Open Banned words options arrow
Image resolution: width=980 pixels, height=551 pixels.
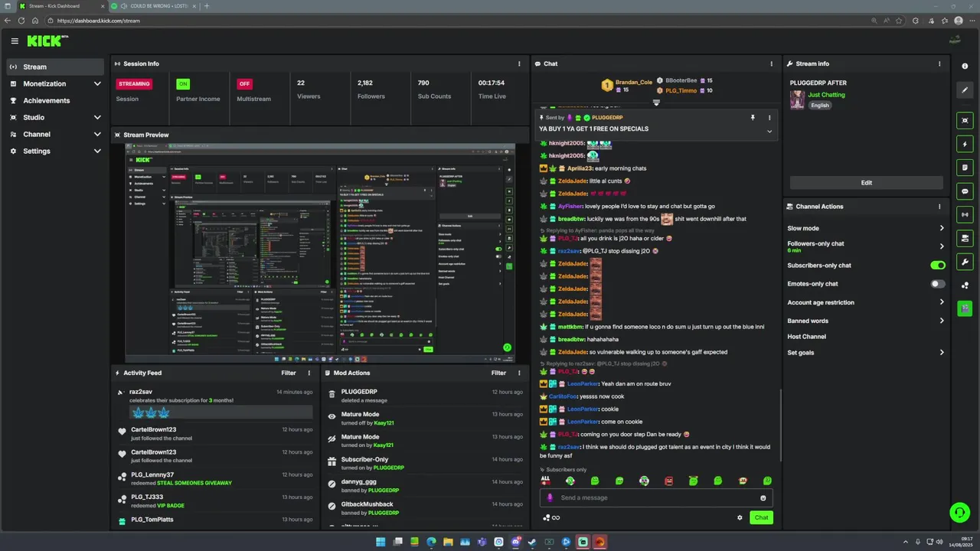(942, 321)
